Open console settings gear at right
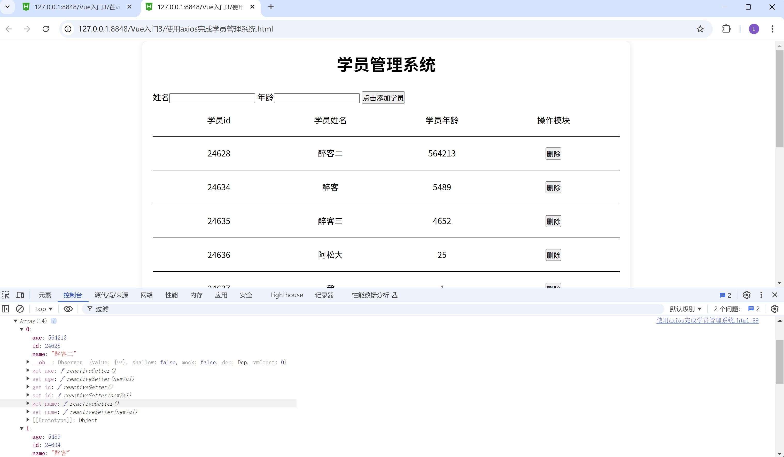 coord(774,309)
